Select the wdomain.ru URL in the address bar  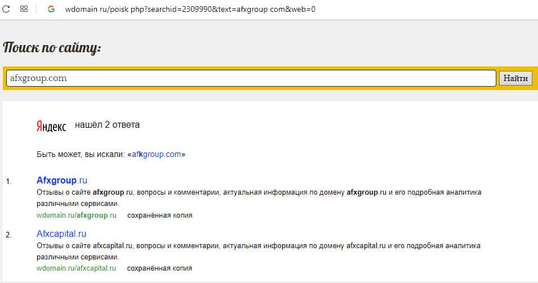click(190, 9)
